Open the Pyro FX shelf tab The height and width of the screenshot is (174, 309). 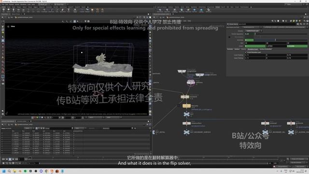tap(223, 7)
